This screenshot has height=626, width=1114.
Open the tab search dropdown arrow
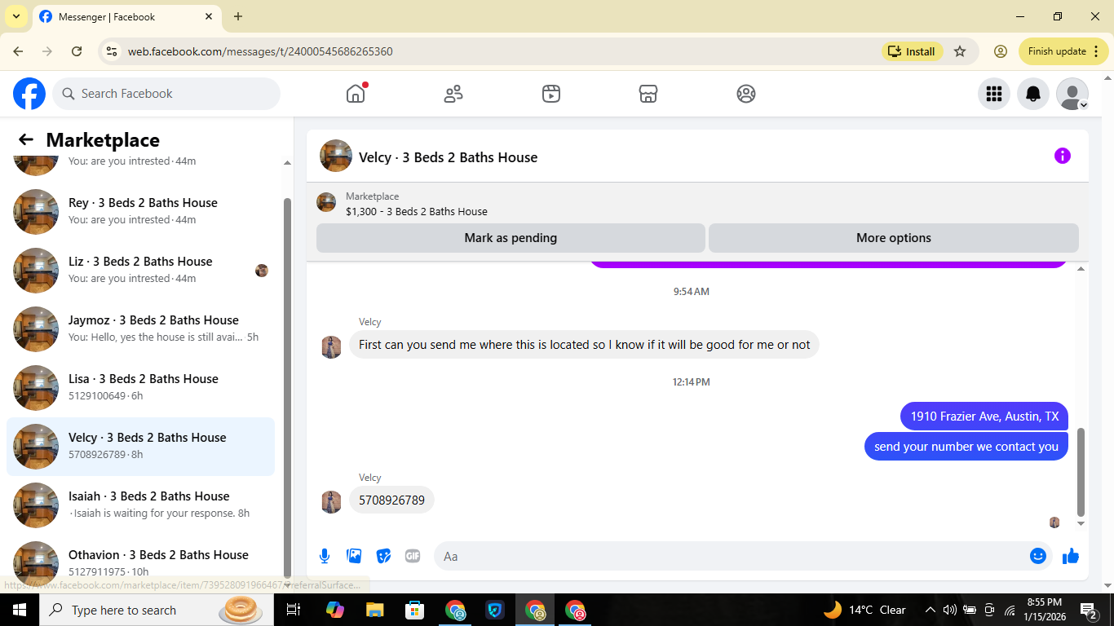(16, 16)
